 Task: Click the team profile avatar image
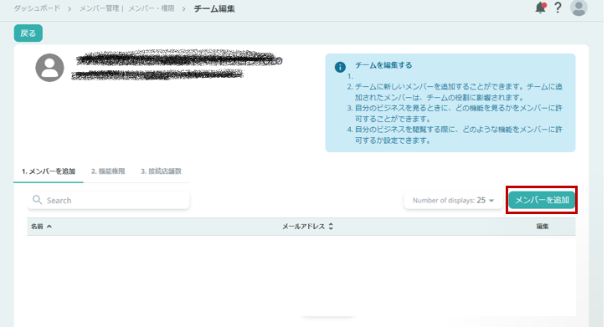49,68
